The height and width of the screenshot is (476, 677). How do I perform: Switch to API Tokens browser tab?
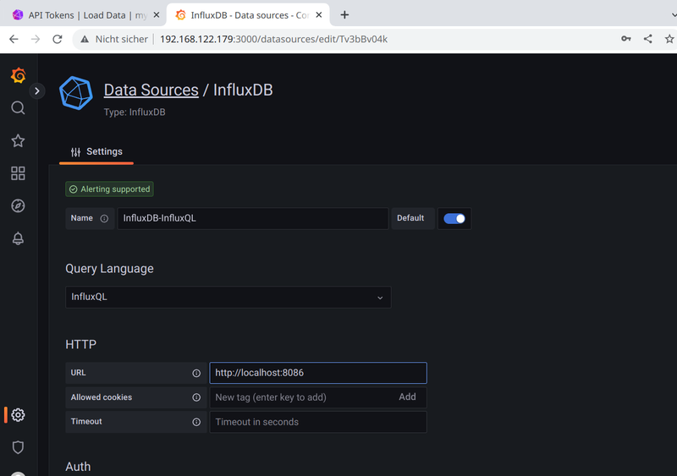pyautogui.click(x=85, y=15)
